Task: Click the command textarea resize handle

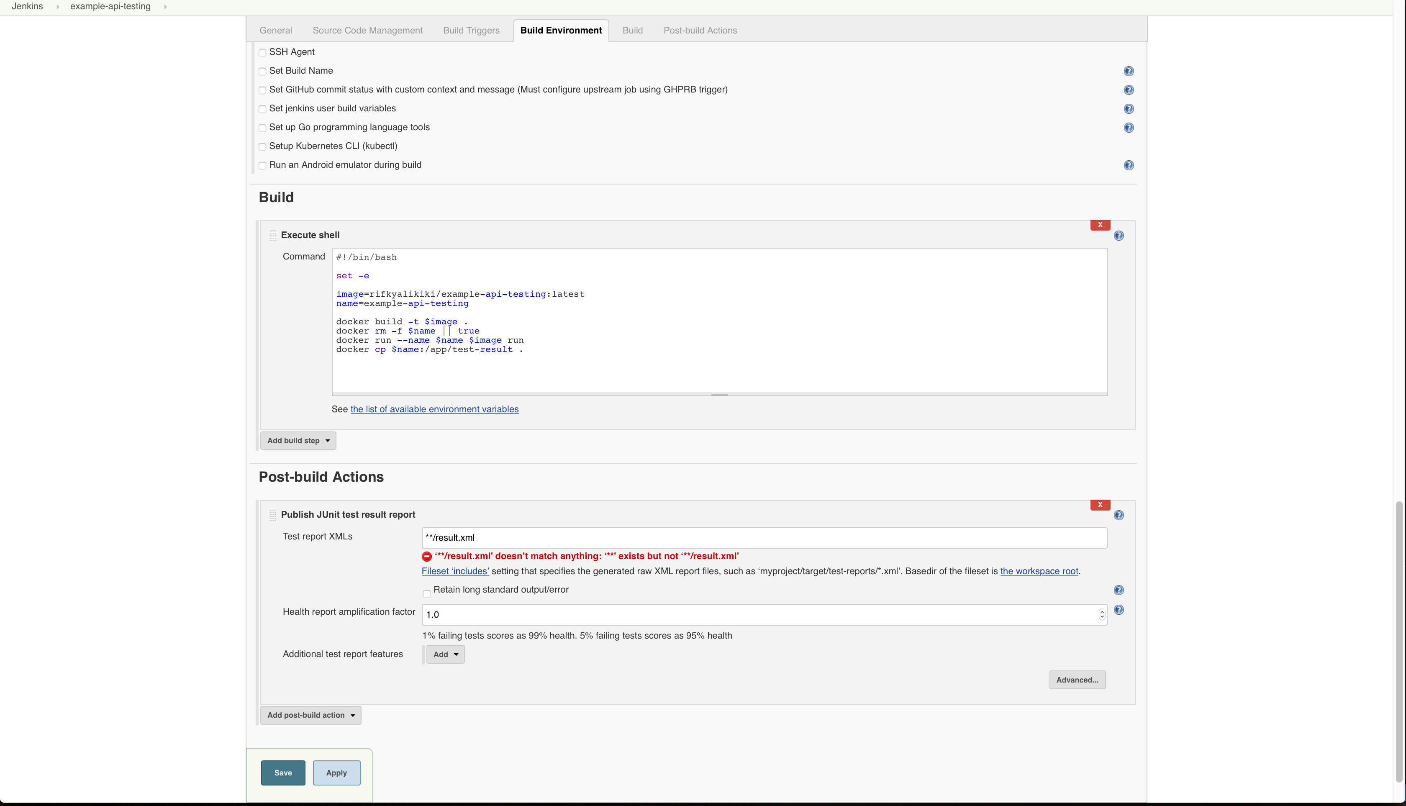Action: pos(720,395)
